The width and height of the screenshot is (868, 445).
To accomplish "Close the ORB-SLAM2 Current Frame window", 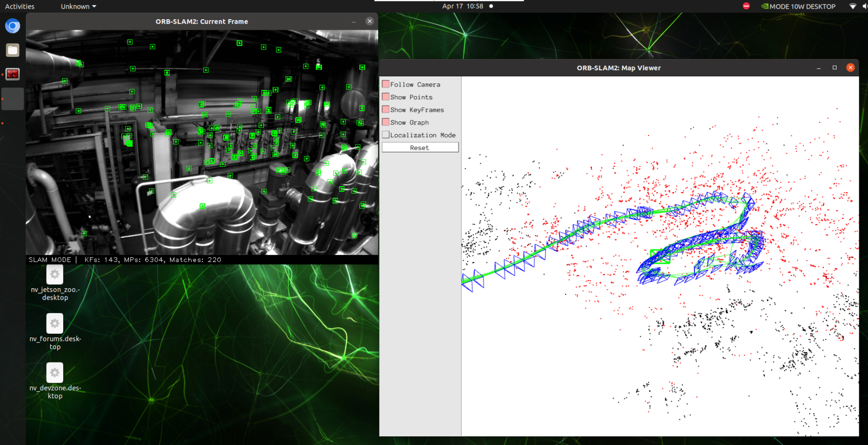I will [x=370, y=21].
